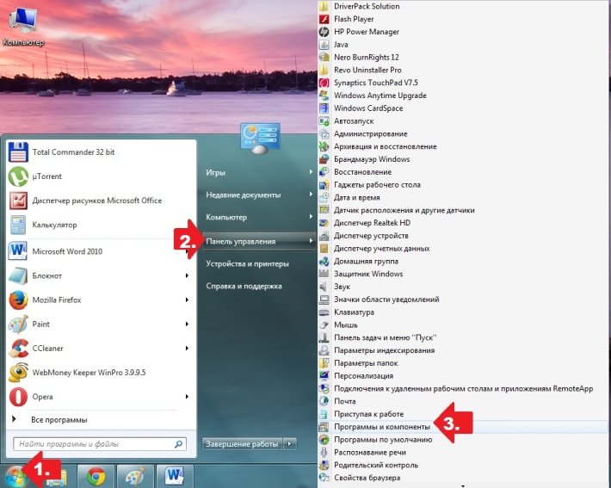611x488 pixels.
Task: Click the Брандмауэр Windows icon
Action: click(324, 159)
